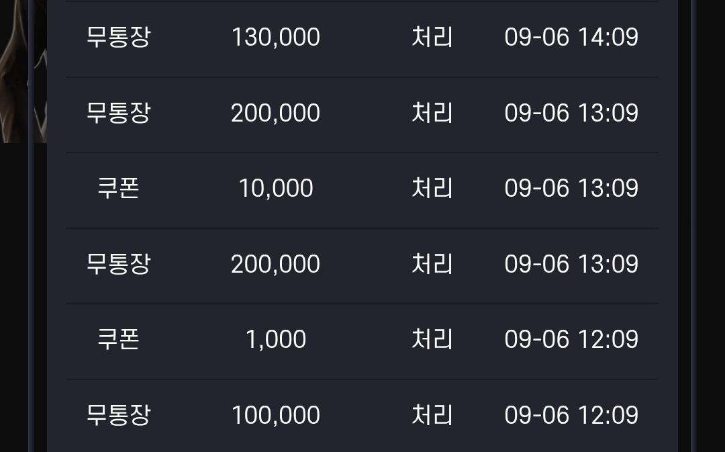Select the 10,000 쿠폰 amount
Image resolution: width=725 pixels, height=452 pixels.
coord(276,188)
